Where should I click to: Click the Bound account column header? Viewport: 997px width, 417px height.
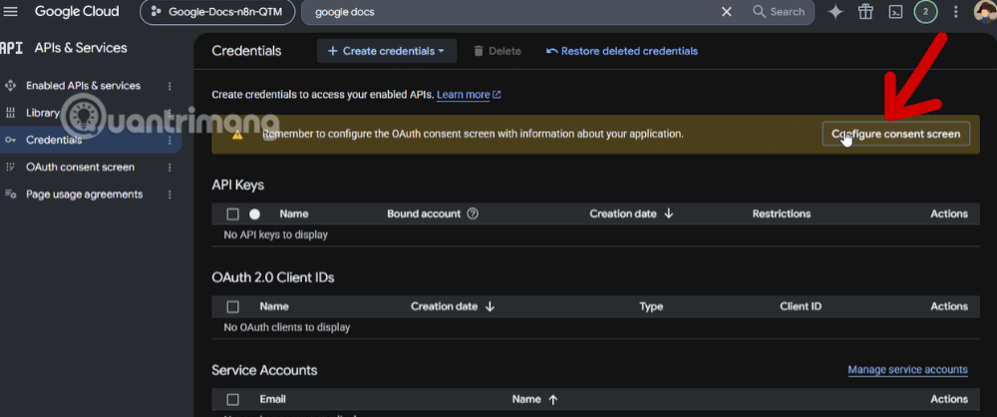pos(424,213)
